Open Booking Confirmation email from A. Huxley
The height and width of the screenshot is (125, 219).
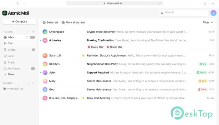(x=128, y=40)
